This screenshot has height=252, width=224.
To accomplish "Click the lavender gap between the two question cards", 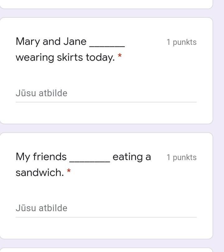I will (x=106, y=128).
